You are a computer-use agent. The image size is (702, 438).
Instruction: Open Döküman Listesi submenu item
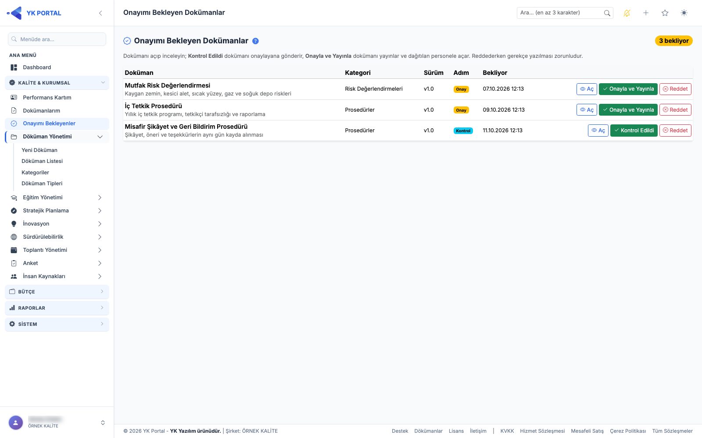point(42,161)
